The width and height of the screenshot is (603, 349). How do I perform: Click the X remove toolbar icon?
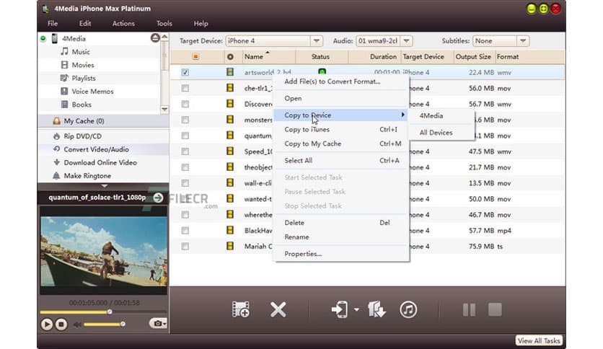click(x=278, y=309)
